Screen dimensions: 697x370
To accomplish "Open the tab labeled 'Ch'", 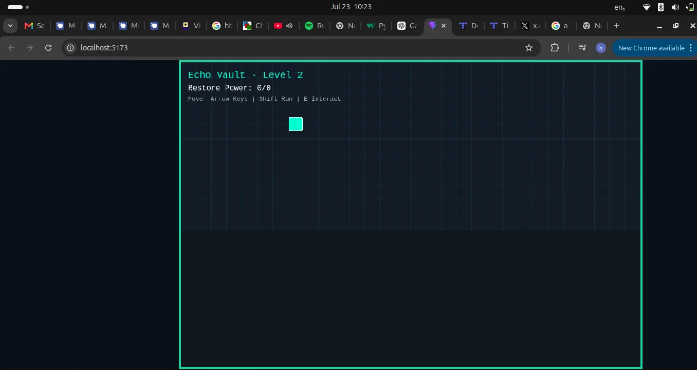I will pyautogui.click(x=253, y=26).
